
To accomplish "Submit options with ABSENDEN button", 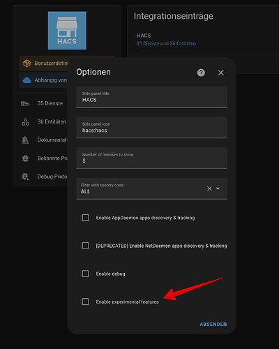I will [x=213, y=325].
